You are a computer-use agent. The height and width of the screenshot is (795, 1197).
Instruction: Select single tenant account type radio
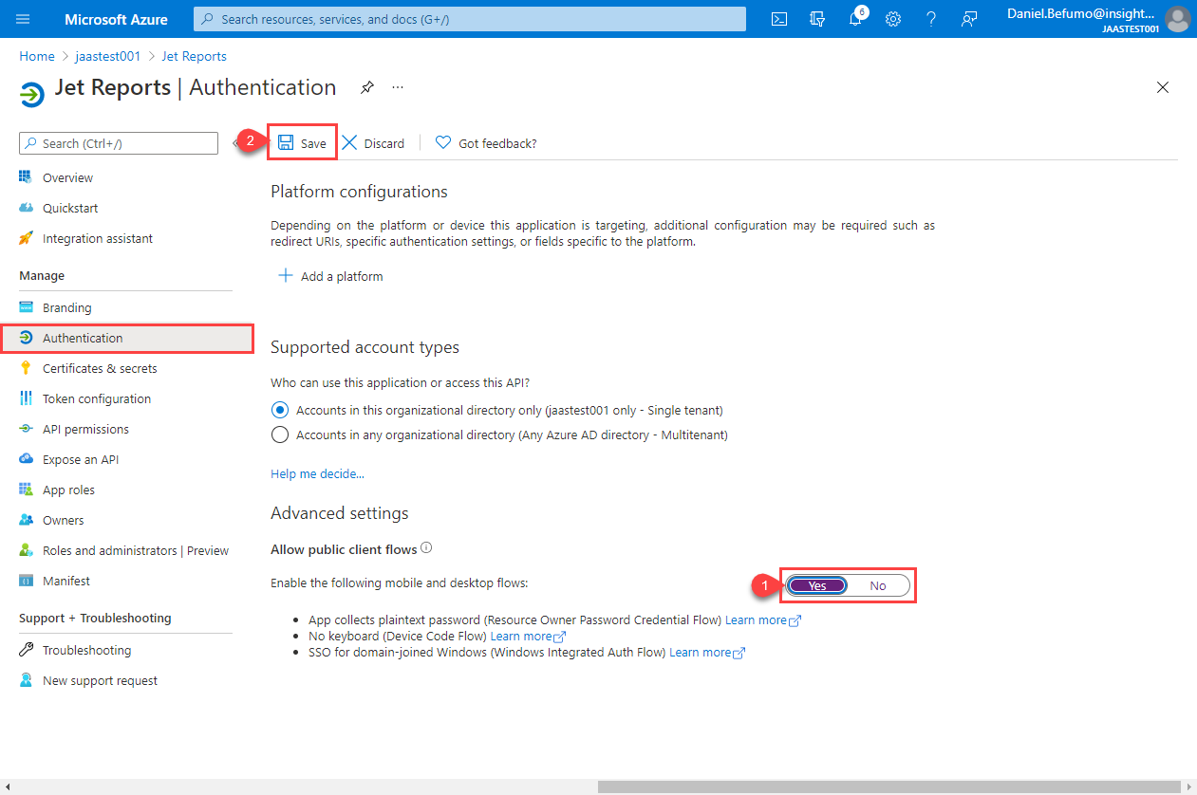[x=279, y=410]
